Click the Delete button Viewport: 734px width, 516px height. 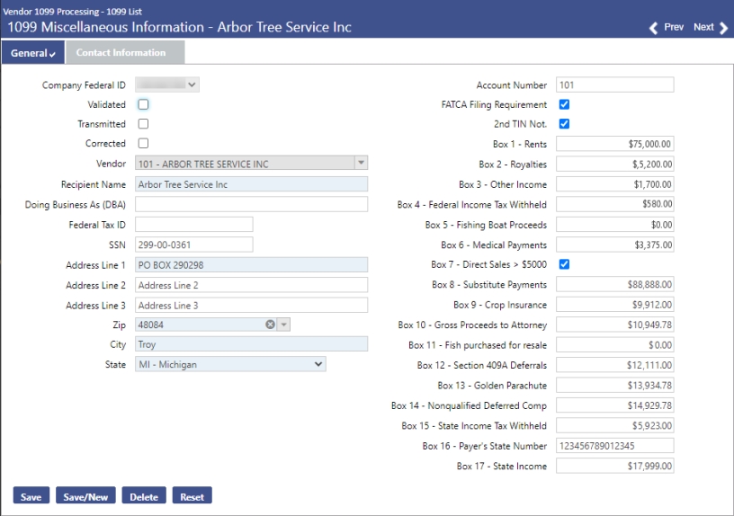click(x=144, y=496)
